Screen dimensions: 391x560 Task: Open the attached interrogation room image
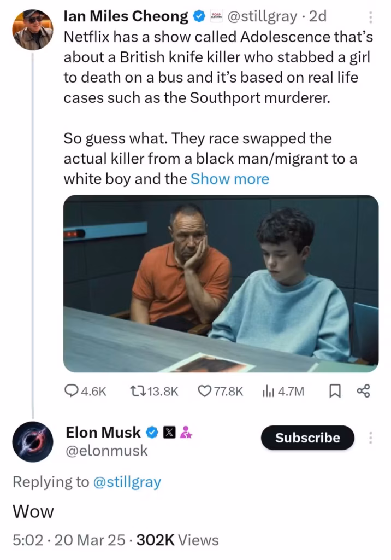(221, 284)
